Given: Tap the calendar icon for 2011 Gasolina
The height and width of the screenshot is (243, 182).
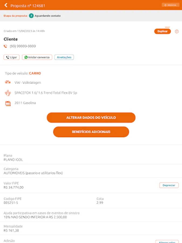Looking at the screenshot, I should (8, 103).
